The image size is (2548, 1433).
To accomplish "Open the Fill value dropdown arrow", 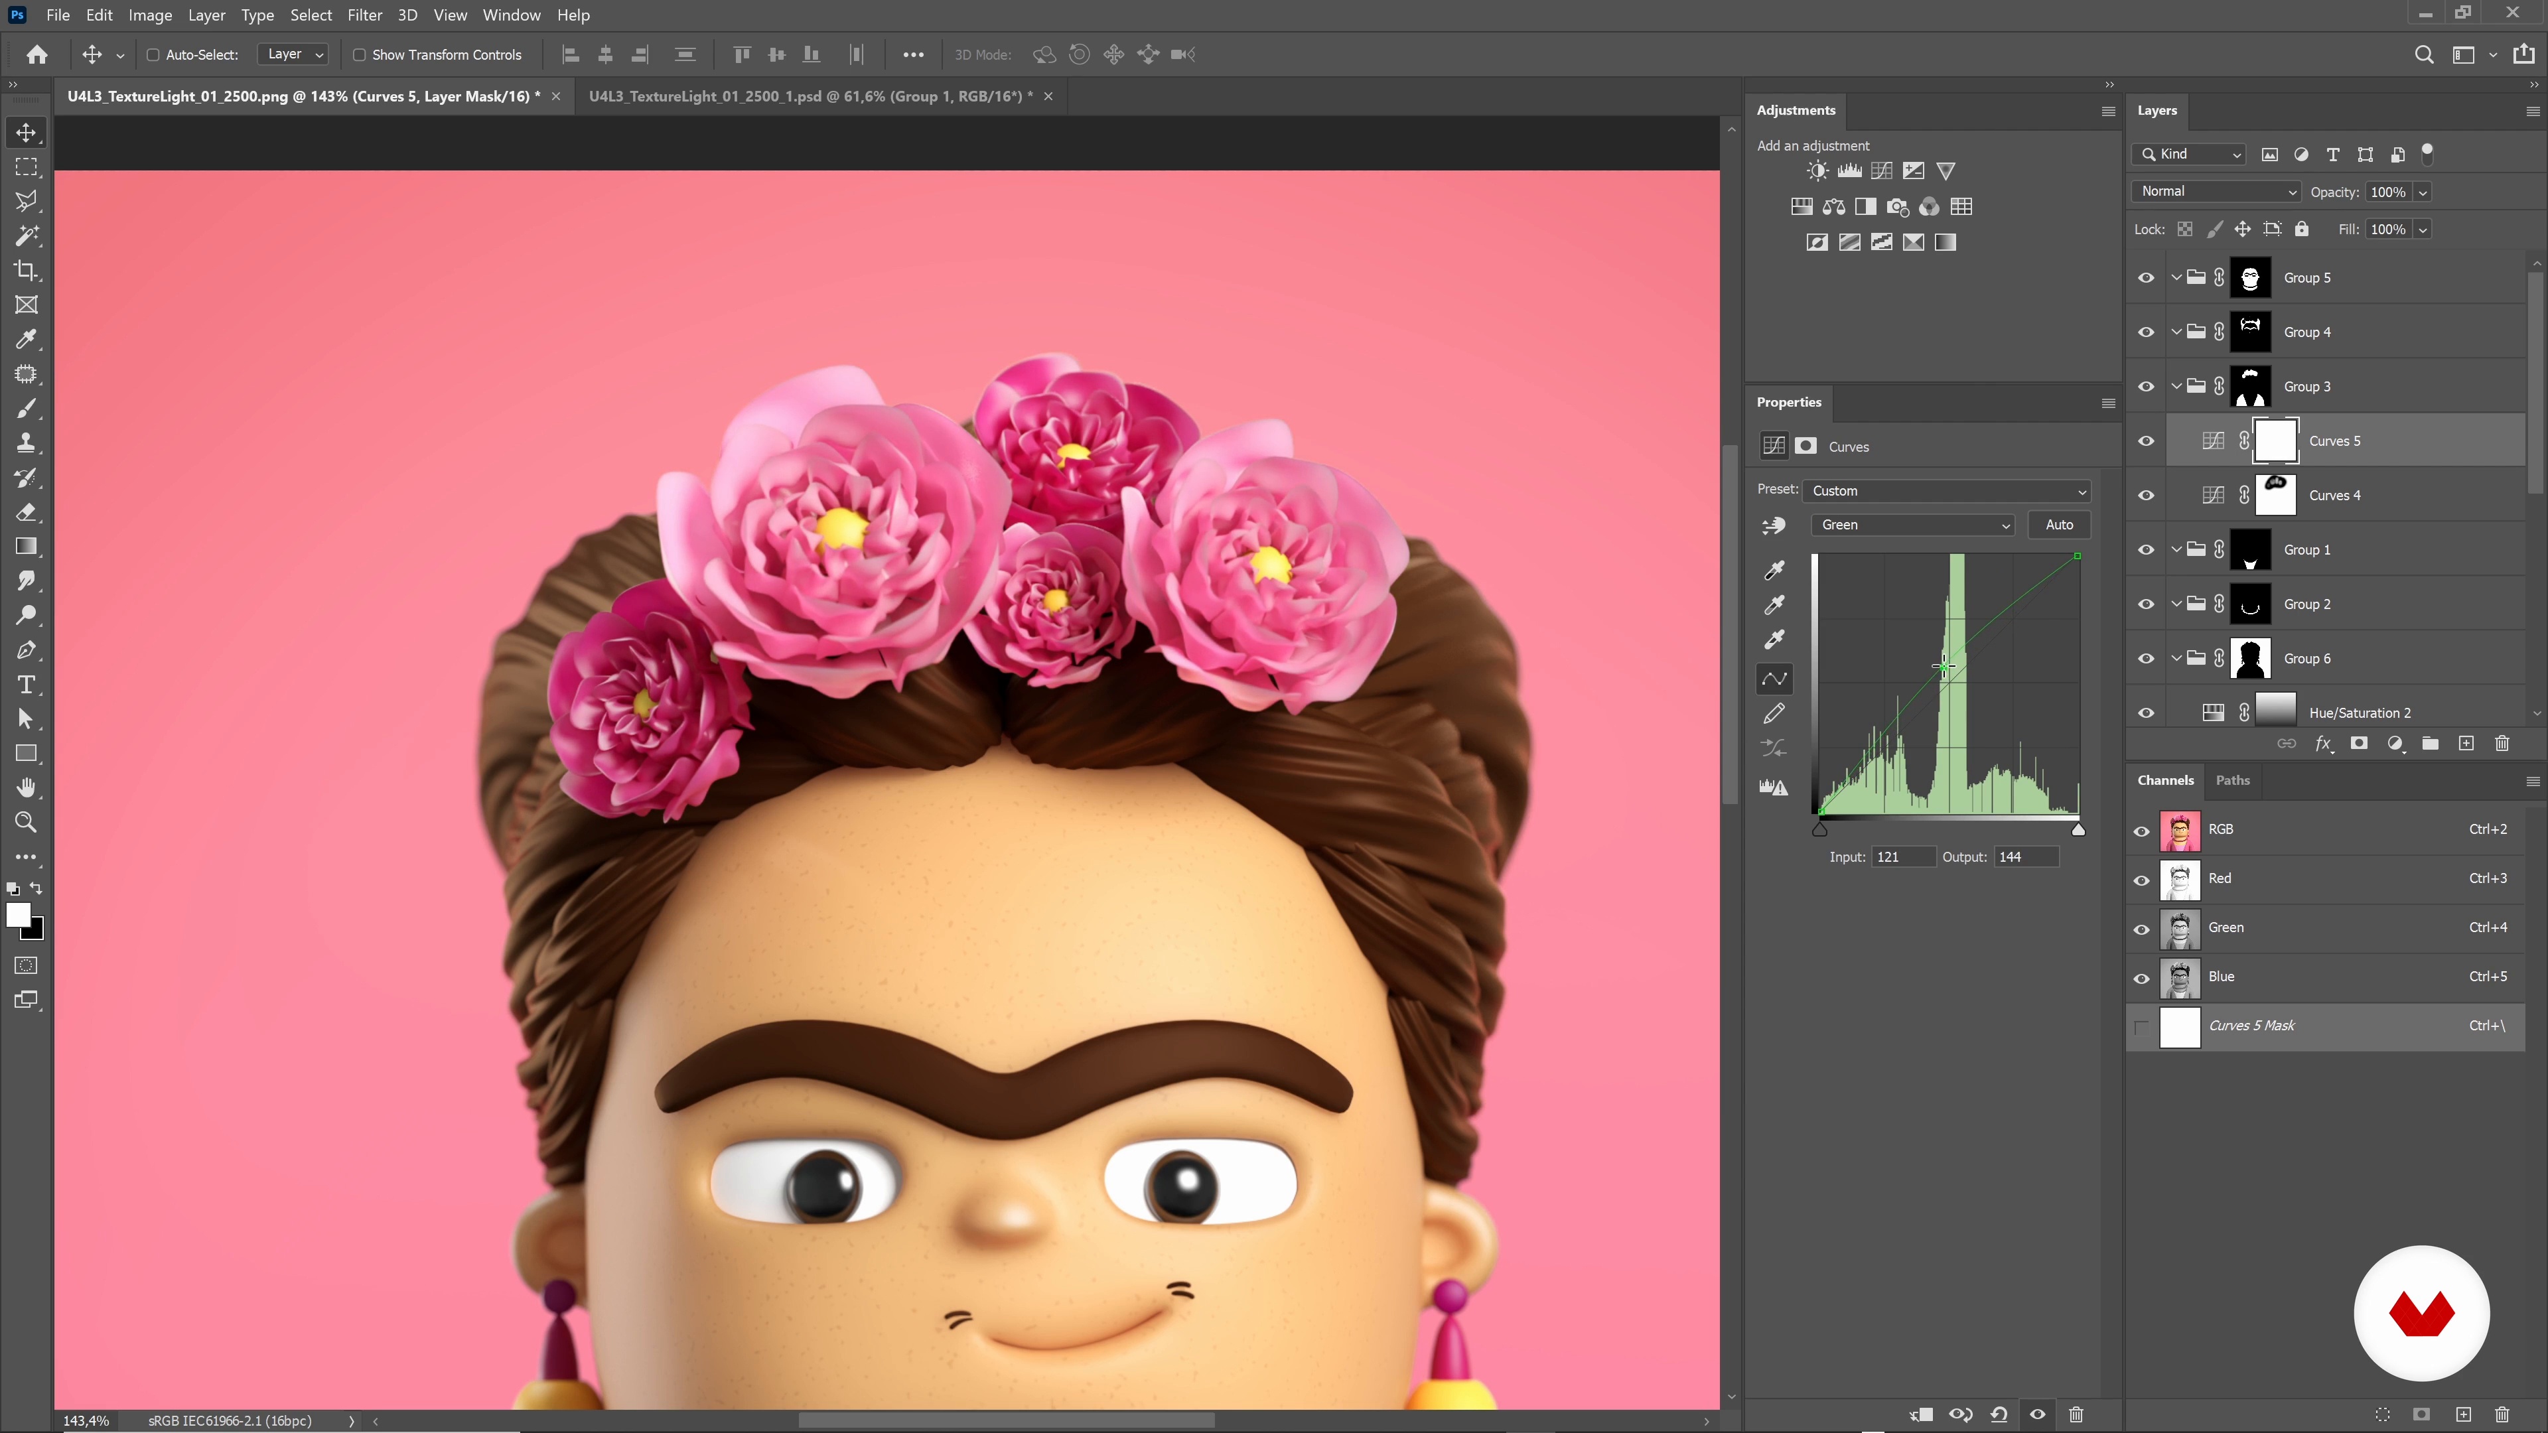I will [x=2423, y=230].
